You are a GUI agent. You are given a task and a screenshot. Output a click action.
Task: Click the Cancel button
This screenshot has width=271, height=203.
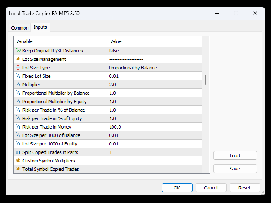pos(211,188)
